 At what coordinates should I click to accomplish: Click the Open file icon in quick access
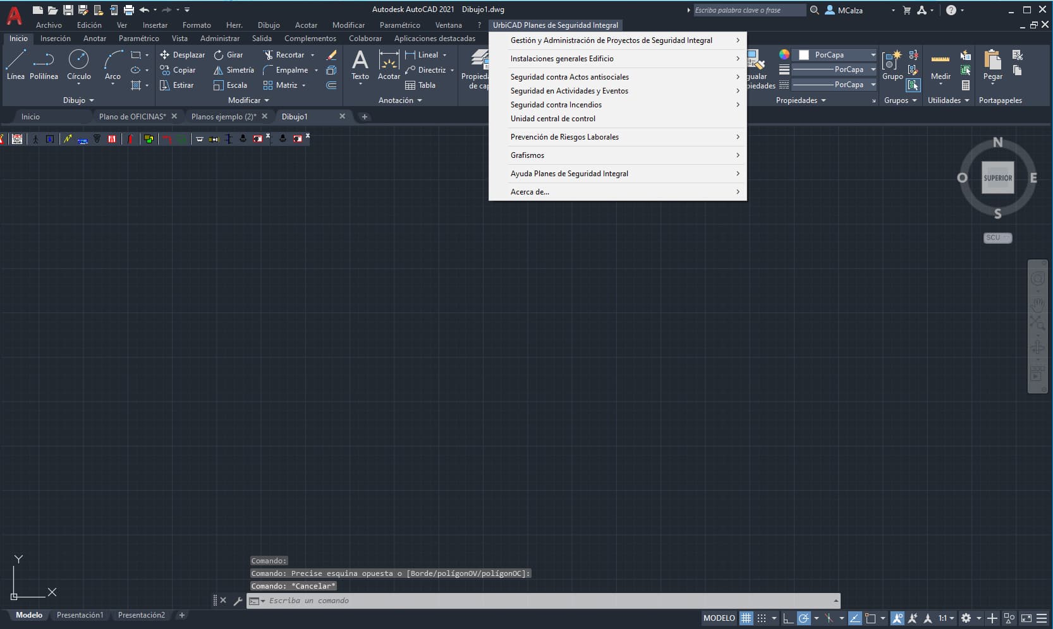pos(52,10)
